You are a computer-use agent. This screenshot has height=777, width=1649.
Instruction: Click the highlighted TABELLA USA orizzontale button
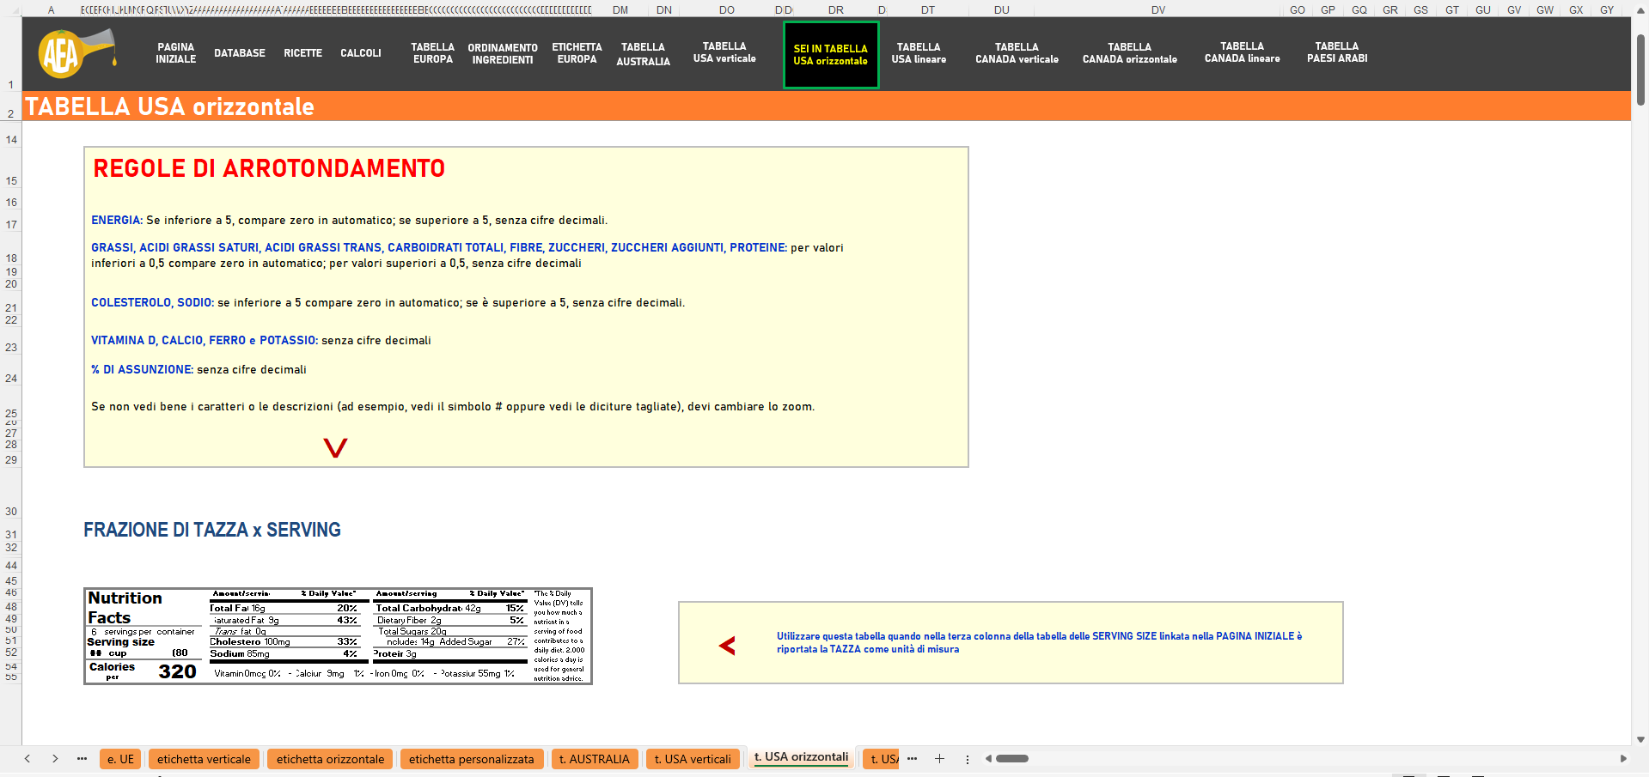tap(831, 55)
